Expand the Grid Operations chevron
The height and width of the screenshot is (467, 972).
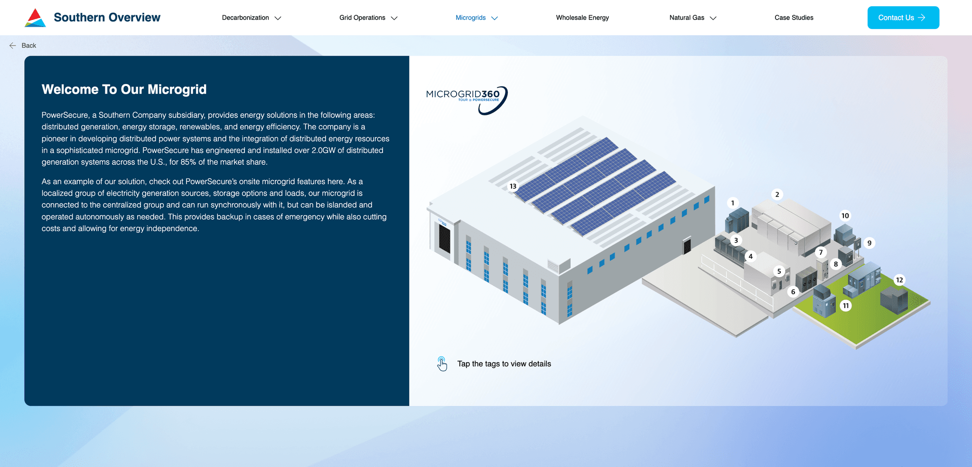pos(394,18)
